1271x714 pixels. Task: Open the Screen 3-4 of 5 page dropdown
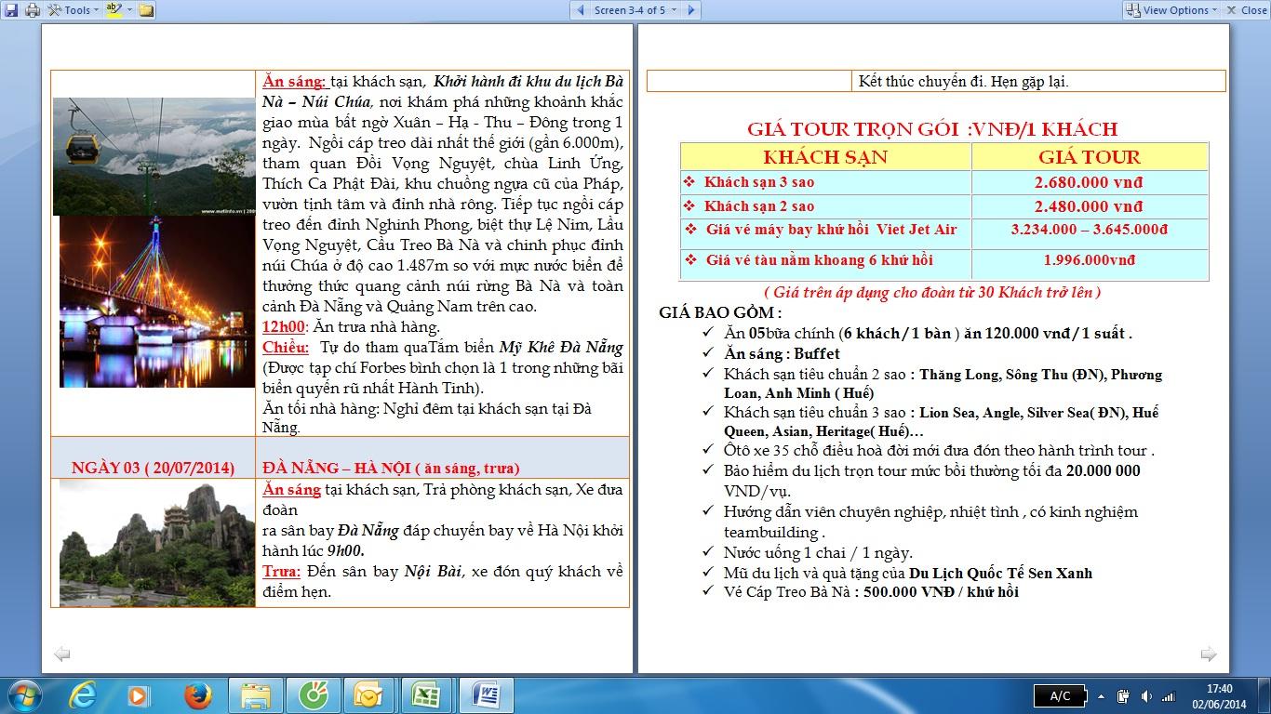click(x=635, y=10)
